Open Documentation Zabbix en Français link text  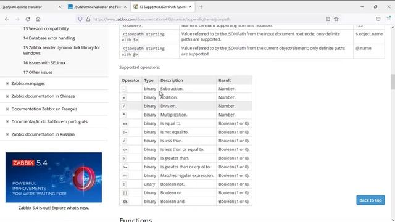[x=44, y=109]
